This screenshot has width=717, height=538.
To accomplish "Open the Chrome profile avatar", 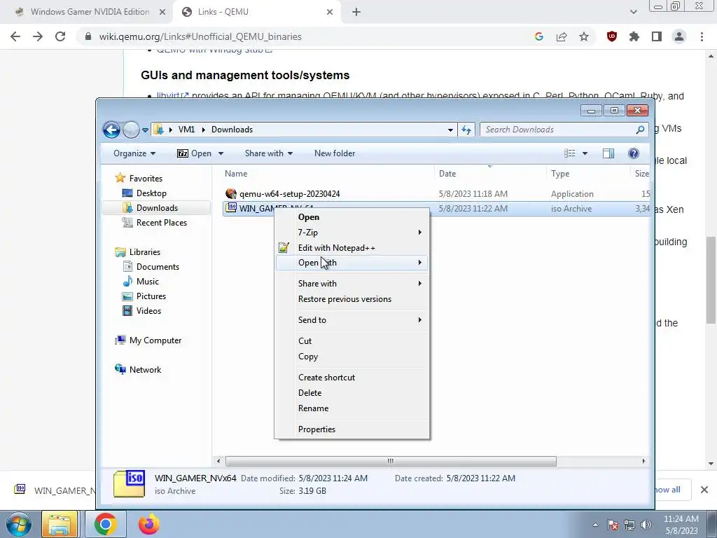I will [x=679, y=36].
